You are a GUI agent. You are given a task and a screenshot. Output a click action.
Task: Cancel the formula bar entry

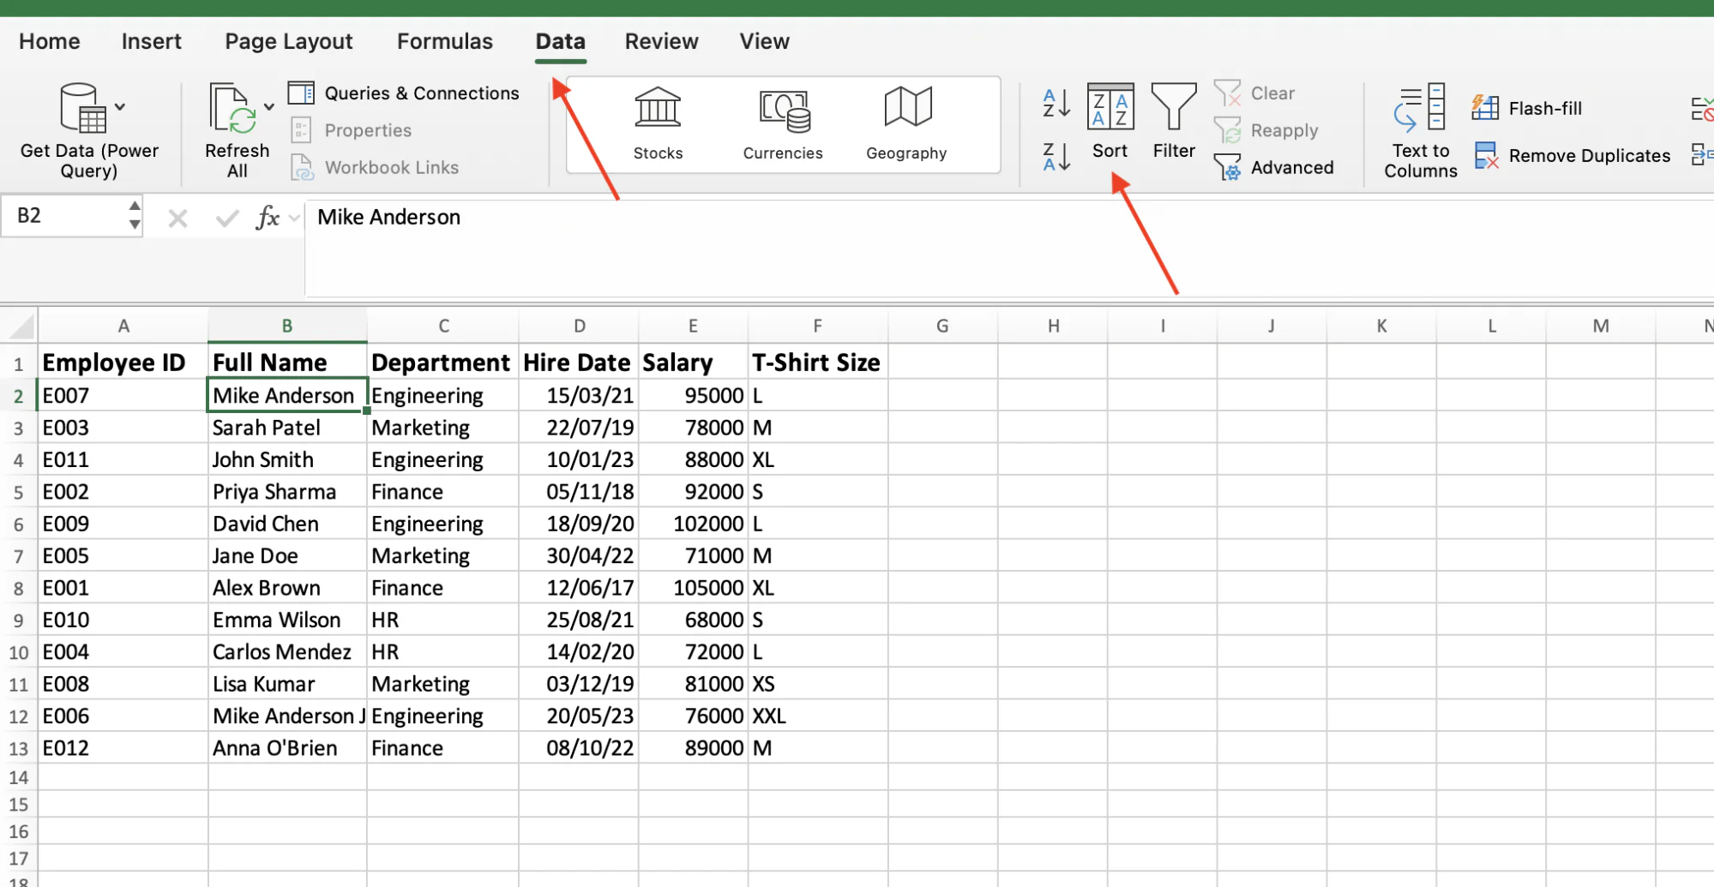coord(177,219)
